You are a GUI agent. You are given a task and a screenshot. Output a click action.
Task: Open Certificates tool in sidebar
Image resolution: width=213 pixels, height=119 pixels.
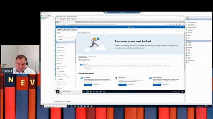tap(61, 56)
